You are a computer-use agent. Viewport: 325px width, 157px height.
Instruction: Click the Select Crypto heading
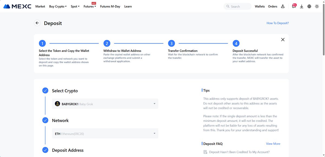(65, 91)
